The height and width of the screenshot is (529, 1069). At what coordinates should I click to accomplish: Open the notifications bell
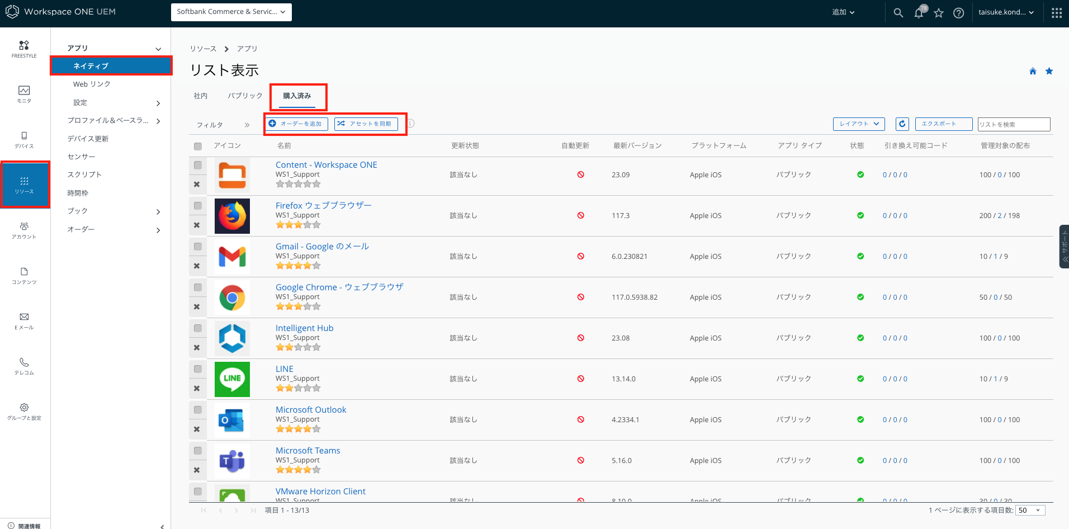pyautogui.click(x=919, y=12)
